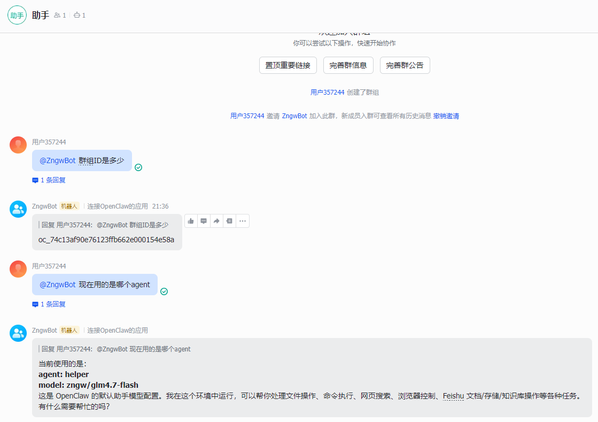
Task: Click the 完善群信息 button
Action: pos(348,65)
